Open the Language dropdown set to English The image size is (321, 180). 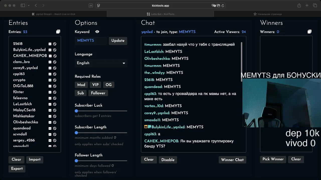101,63
